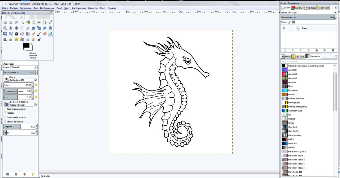340x178 pixels.
Task: Select the Alignment tool
Action: coord(22,28)
